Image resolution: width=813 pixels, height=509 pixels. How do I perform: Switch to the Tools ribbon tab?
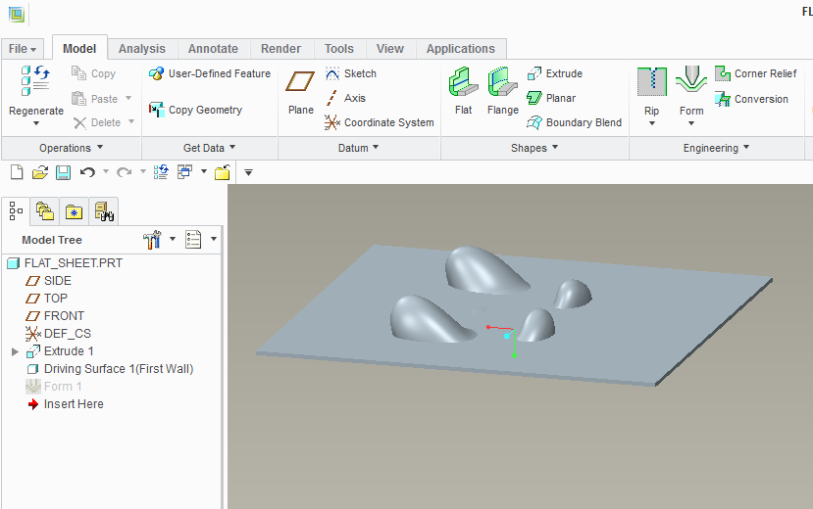tap(339, 49)
